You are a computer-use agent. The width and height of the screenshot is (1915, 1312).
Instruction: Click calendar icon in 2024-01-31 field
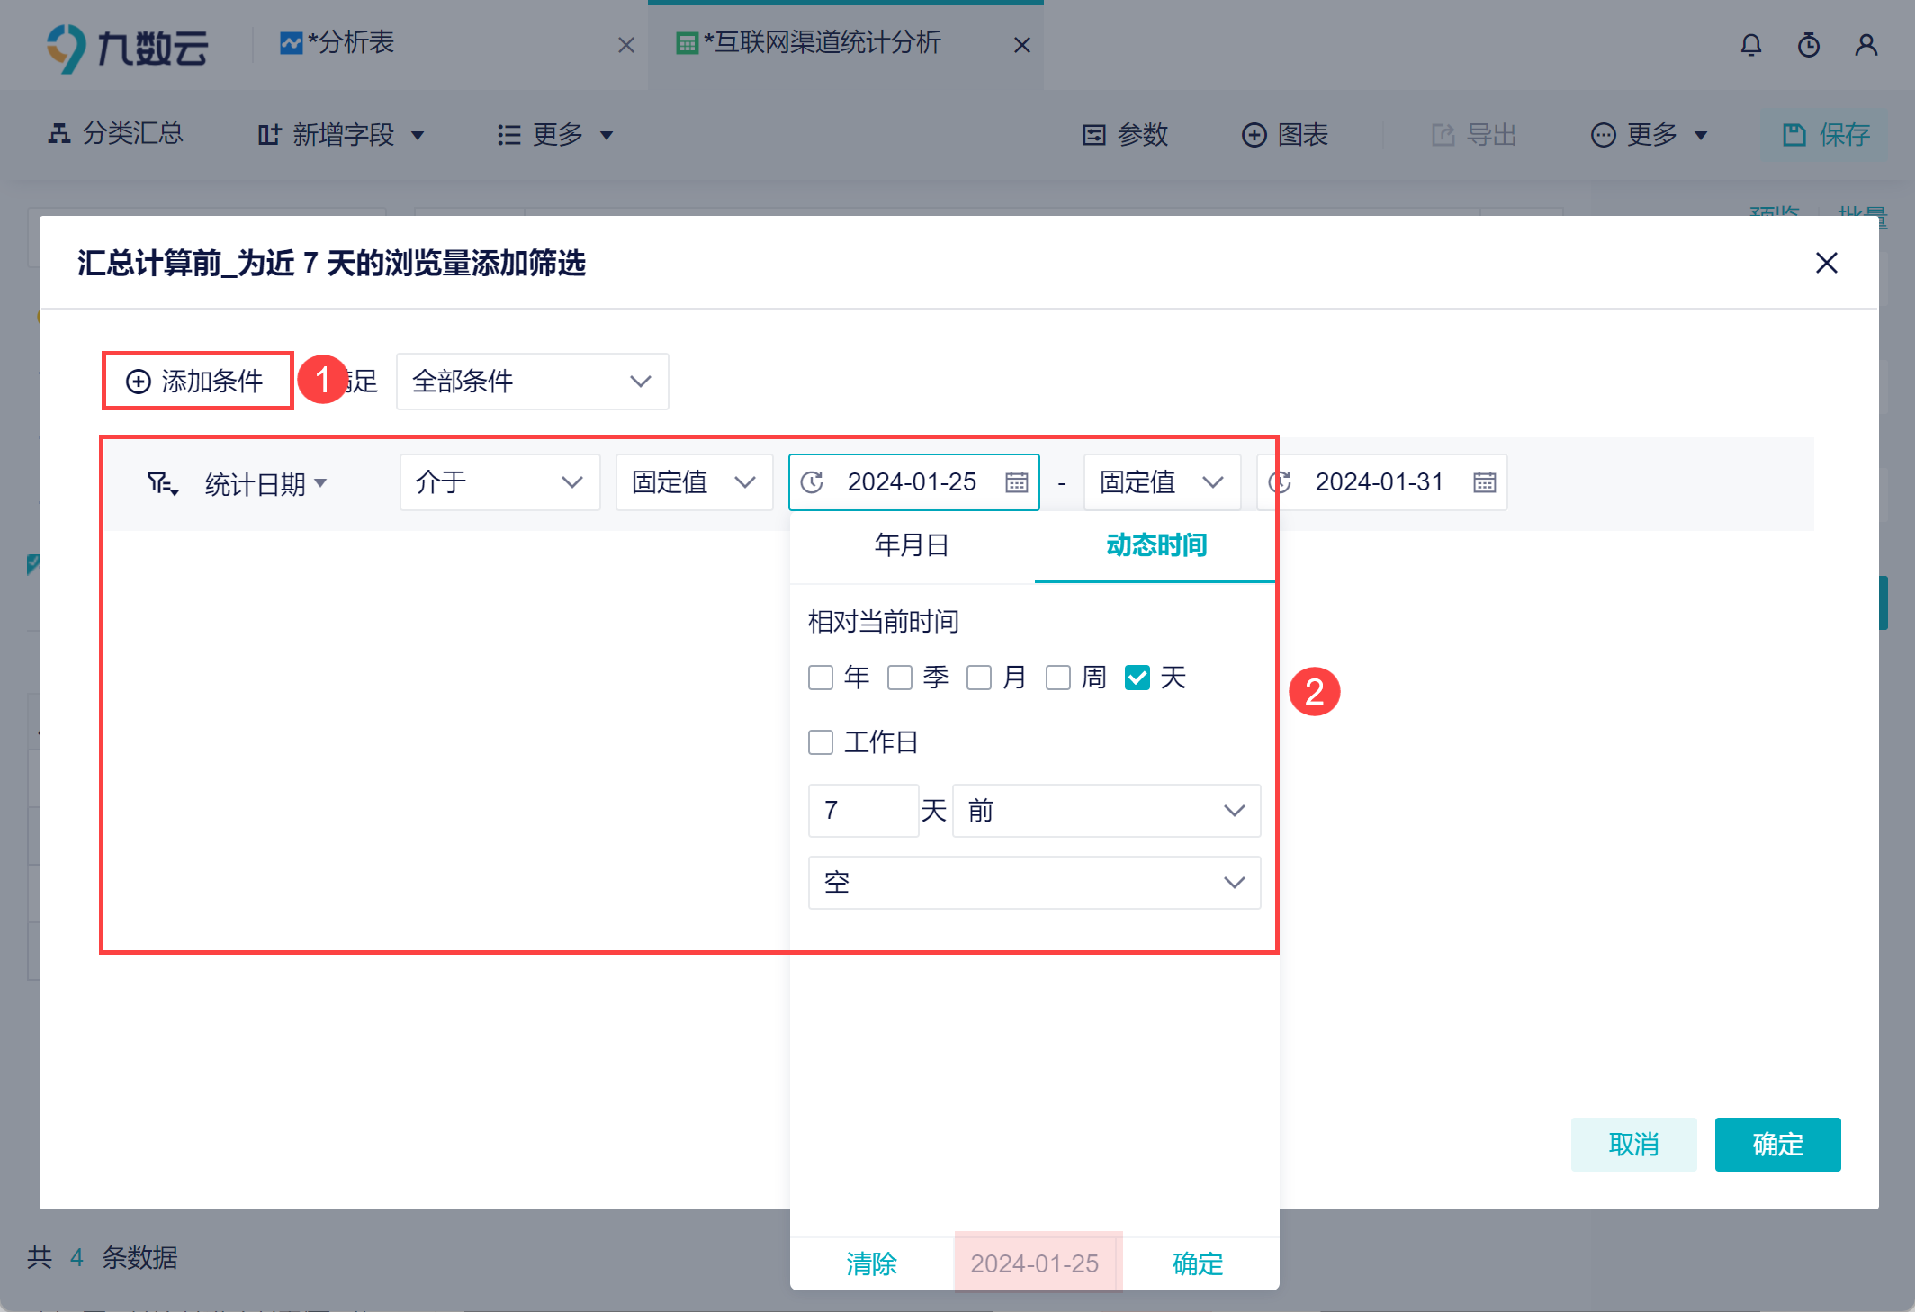1484,482
